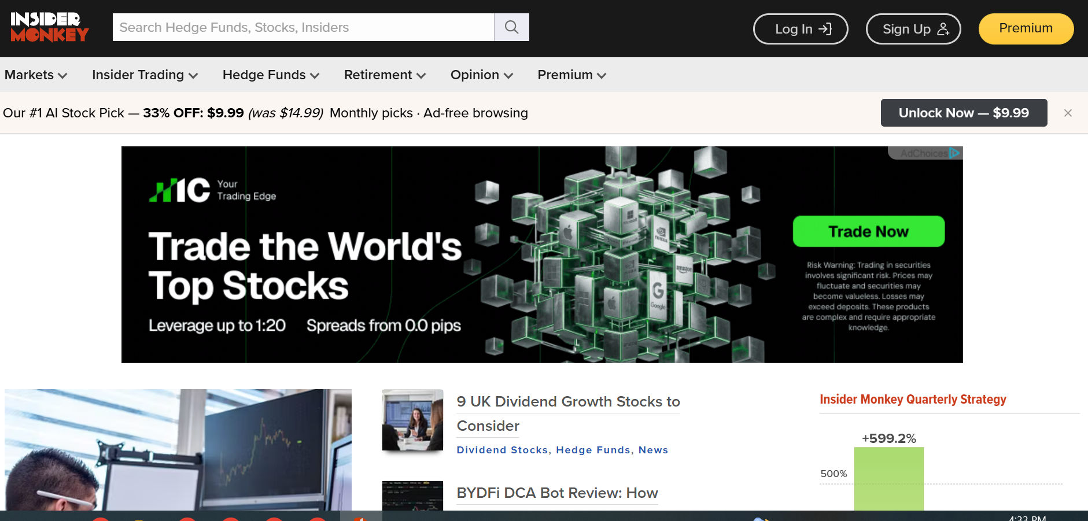Image resolution: width=1088 pixels, height=521 pixels.
Task: Open the Log In page
Action: (801, 29)
